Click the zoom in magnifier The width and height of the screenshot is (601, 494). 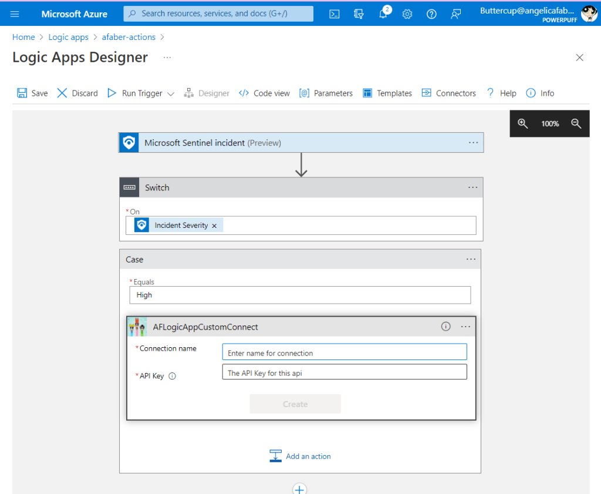pos(522,124)
